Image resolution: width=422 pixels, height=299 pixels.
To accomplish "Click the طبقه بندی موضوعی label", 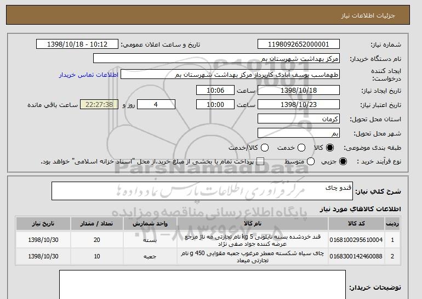I will click(x=372, y=148).
